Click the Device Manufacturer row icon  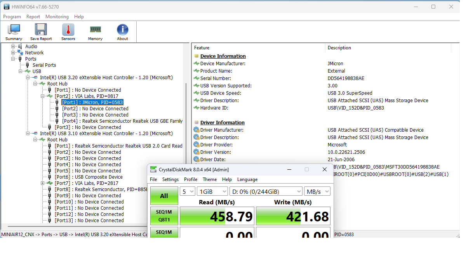(x=196, y=64)
